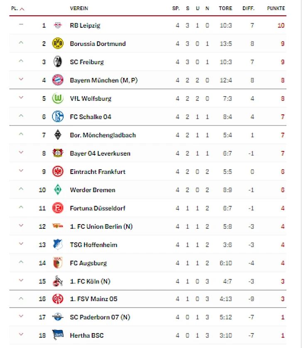Open the TSG Hoffenheim team link

pyautogui.click(x=93, y=245)
